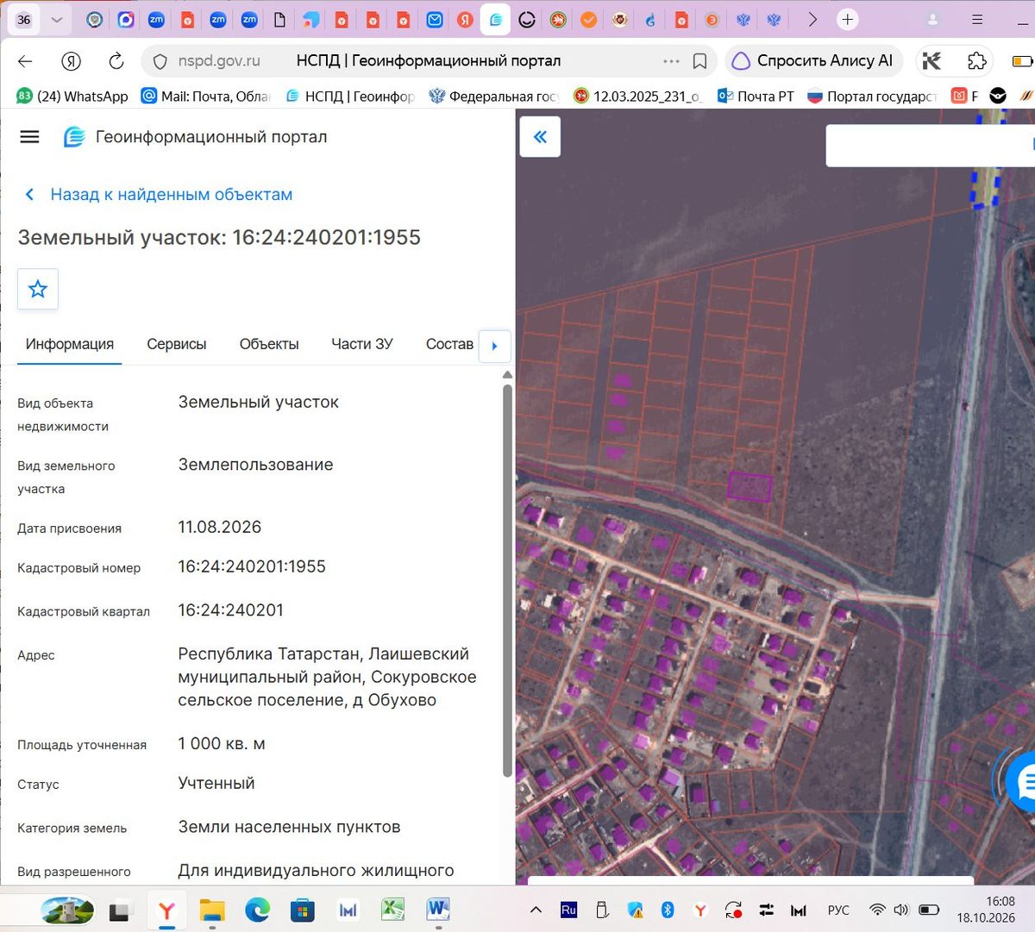Open the Состав tab
Image resolution: width=1035 pixels, height=932 pixels.
pyautogui.click(x=449, y=344)
